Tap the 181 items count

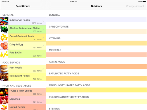[37, 40]
